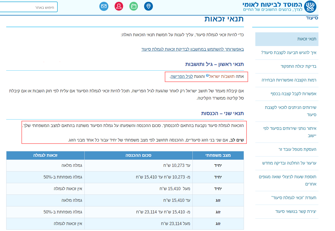
Task: Open ערעור על החלטה ובדיקה מחדש
Action: 289,163
